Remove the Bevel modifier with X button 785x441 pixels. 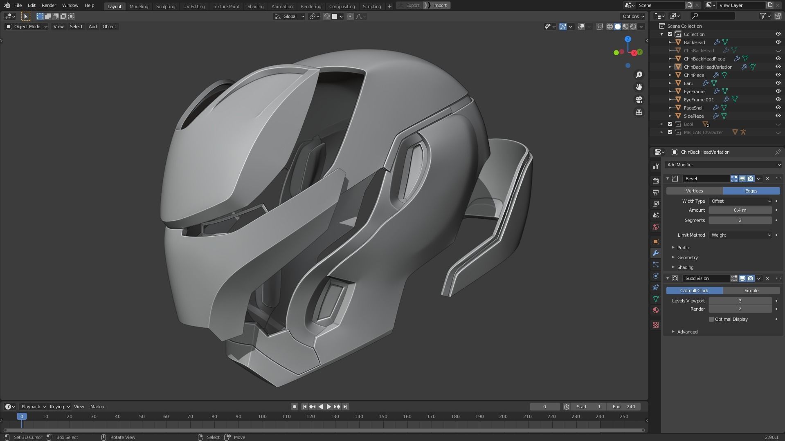[x=767, y=179]
